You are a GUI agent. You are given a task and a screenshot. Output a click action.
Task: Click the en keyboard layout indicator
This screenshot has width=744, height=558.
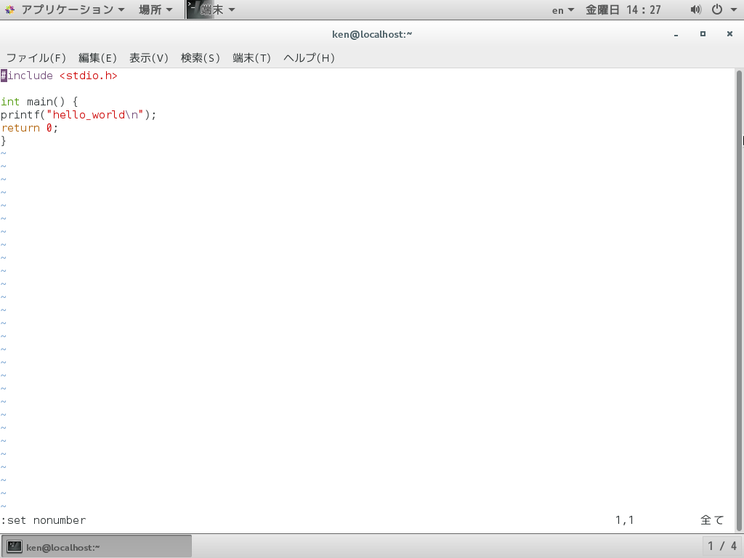pos(558,9)
